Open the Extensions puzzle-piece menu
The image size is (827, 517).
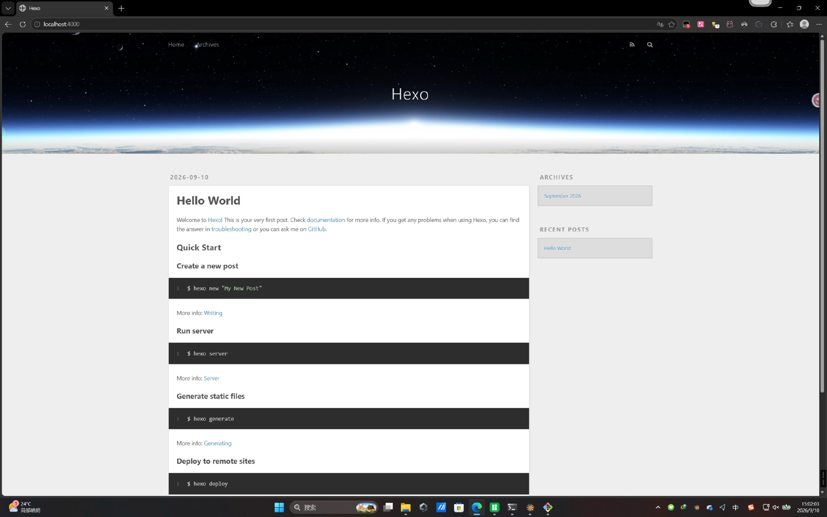coord(774,24)
